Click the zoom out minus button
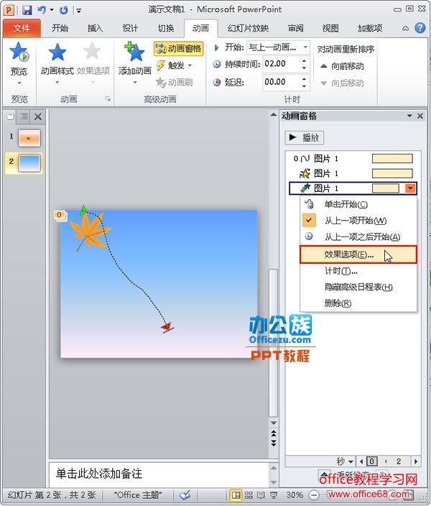Screen dimensions: 431x506 coord(313,494)
